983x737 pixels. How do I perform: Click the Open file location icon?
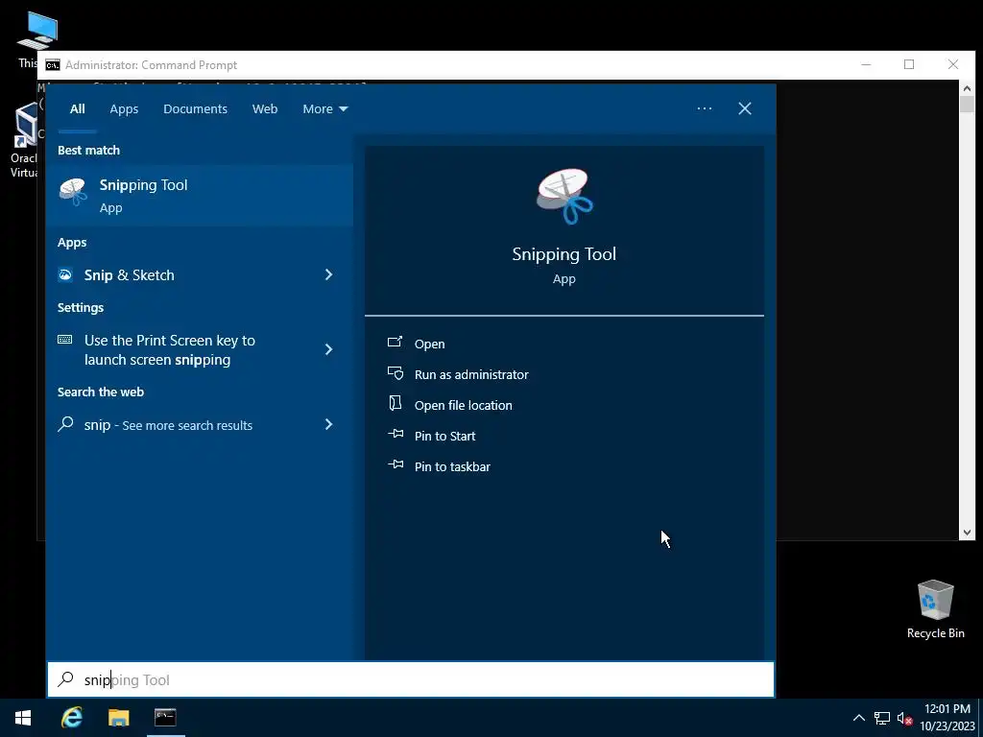(395, 404)
